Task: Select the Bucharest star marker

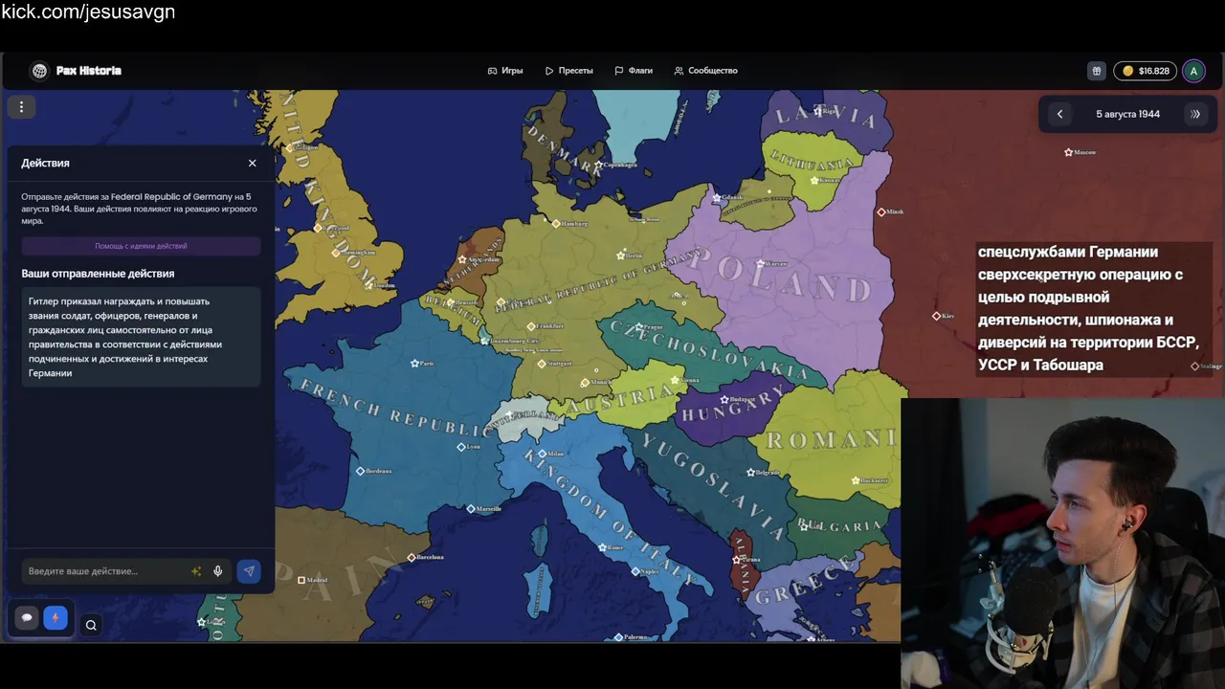Action: click(855, 479)
